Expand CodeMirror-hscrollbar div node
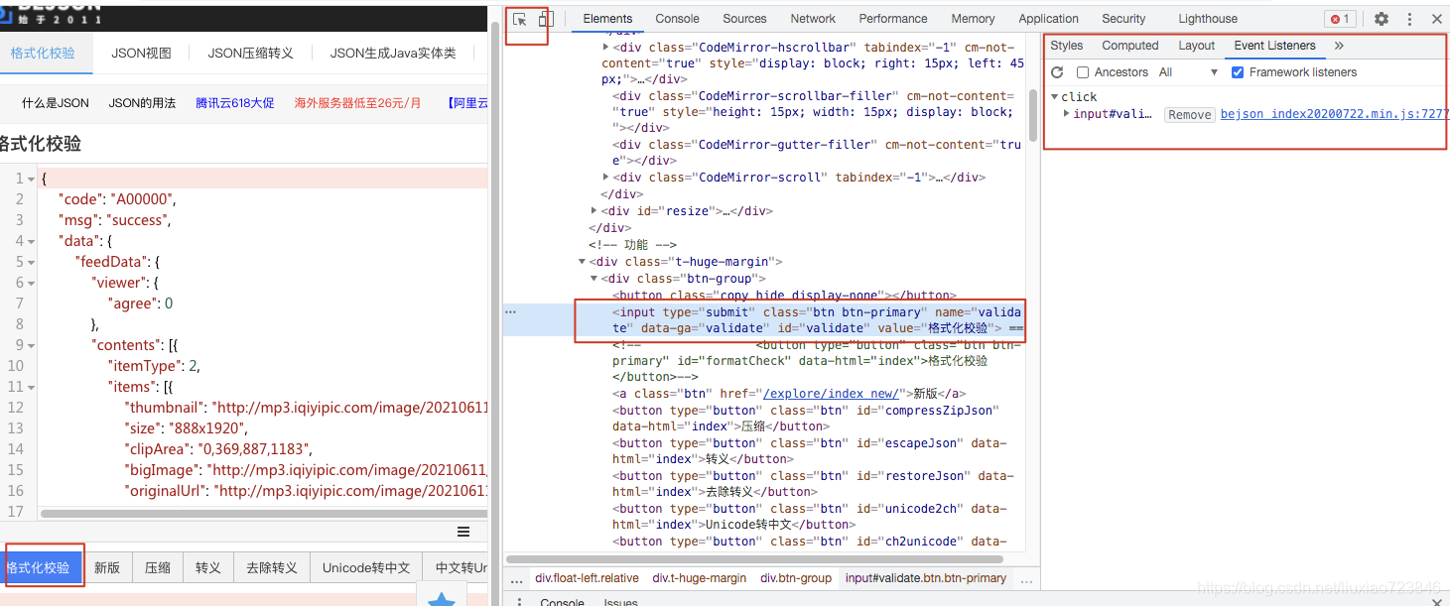This screenshot has width=1450, height=606. point(606,47)
